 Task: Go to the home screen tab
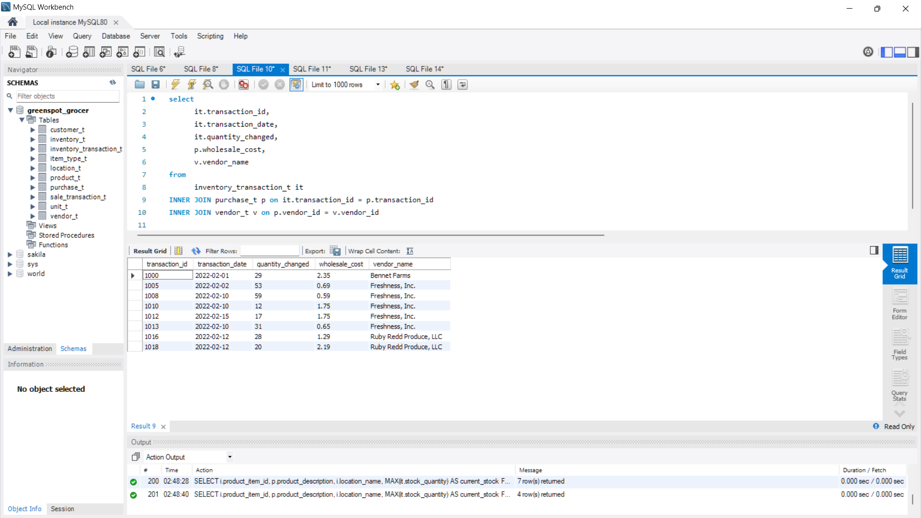tap(12, 22)
